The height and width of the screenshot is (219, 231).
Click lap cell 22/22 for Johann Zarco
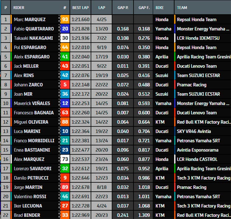(102, 85)
